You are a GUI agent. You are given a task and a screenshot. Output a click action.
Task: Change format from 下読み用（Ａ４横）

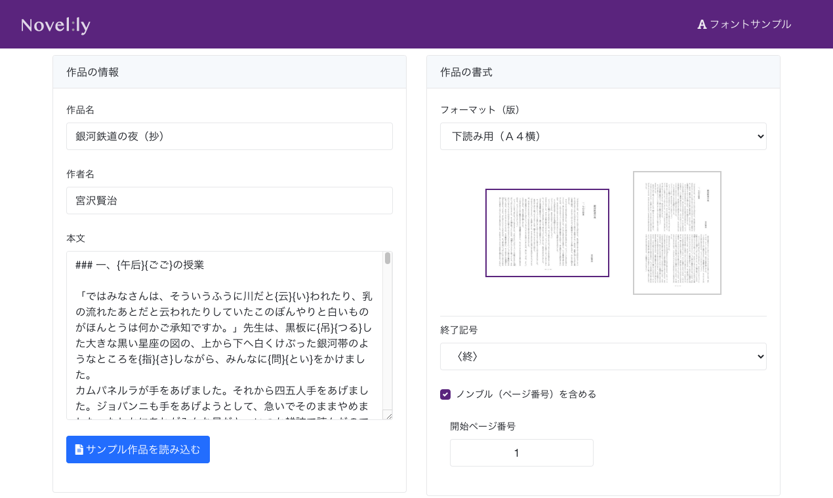tap(603, 136)
